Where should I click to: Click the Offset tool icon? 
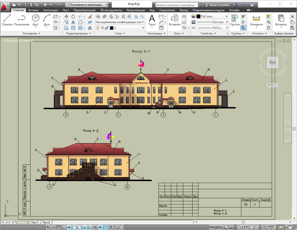(x=90, y=28)
